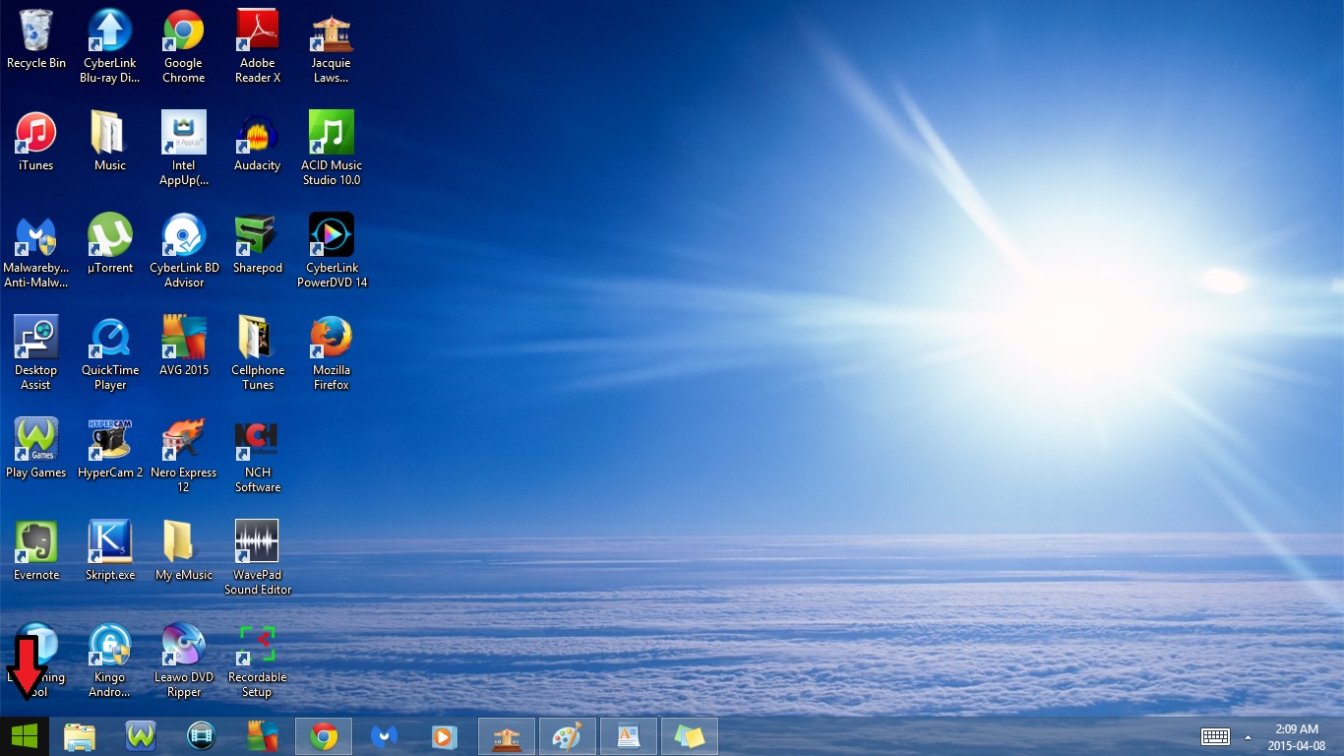Select the QuickTime Player desktop icon
The width and height of the screenshot is (1344, 756).
tap(110, 353)
